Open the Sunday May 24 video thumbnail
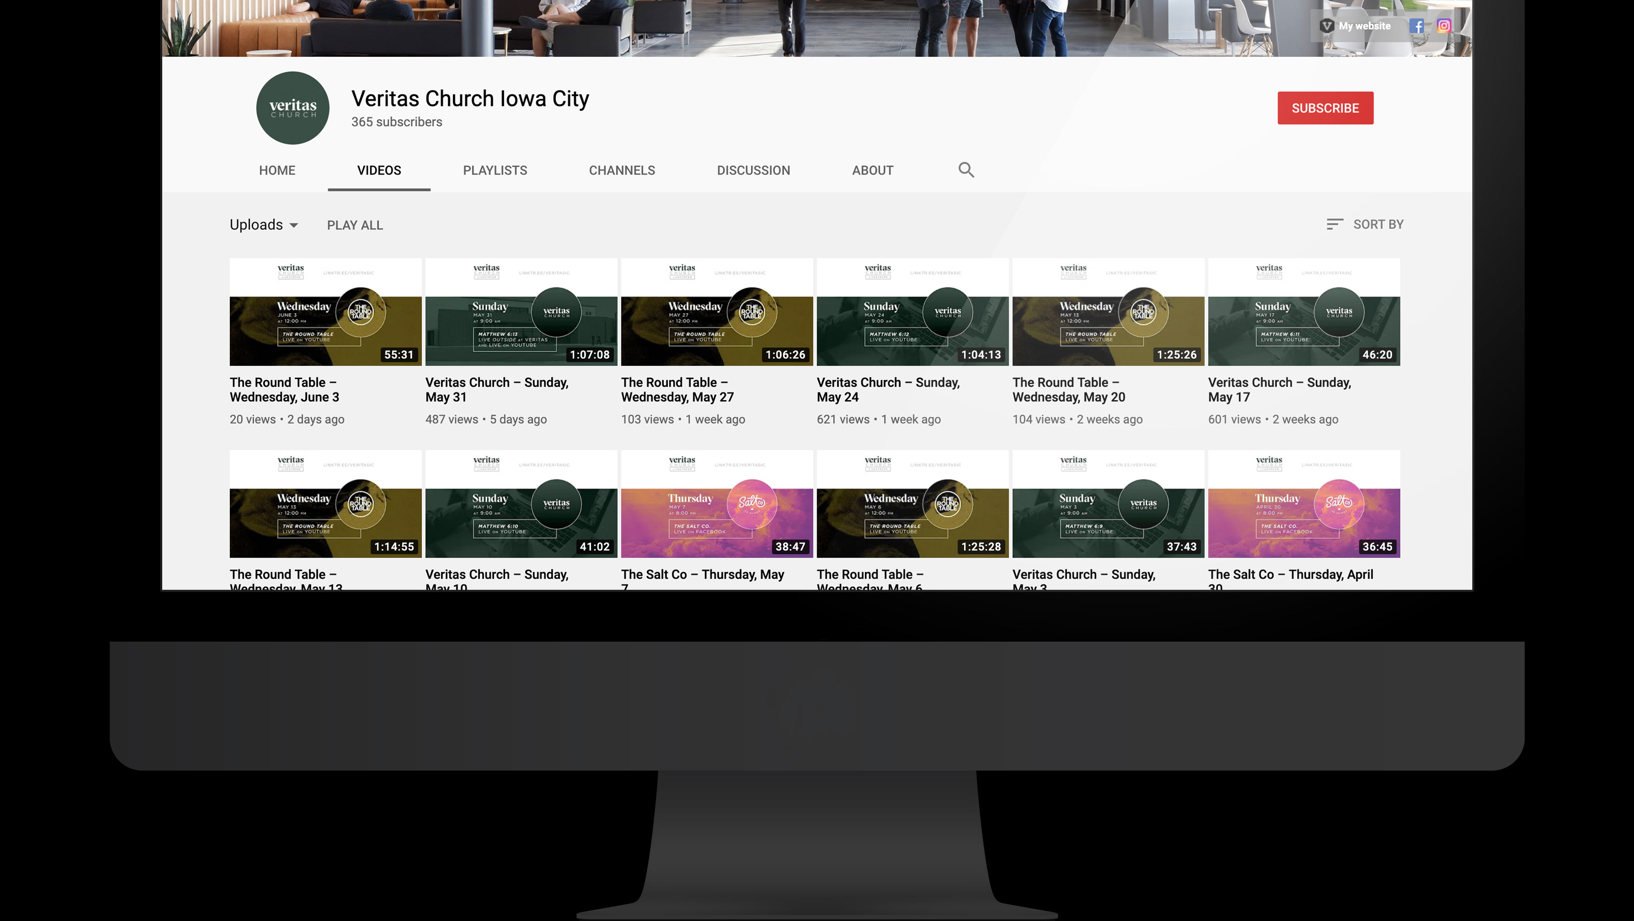 [x=912, y=312]
